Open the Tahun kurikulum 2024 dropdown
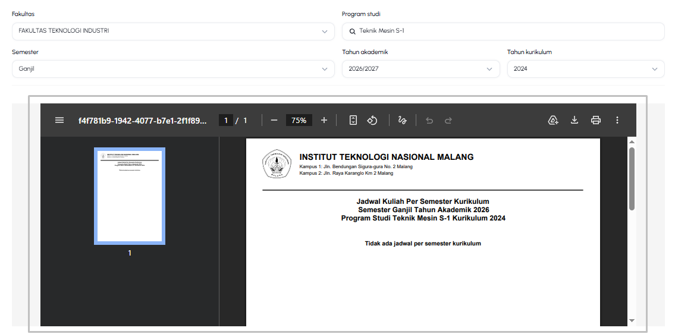 pyautogui.click(x=586, y=69)
